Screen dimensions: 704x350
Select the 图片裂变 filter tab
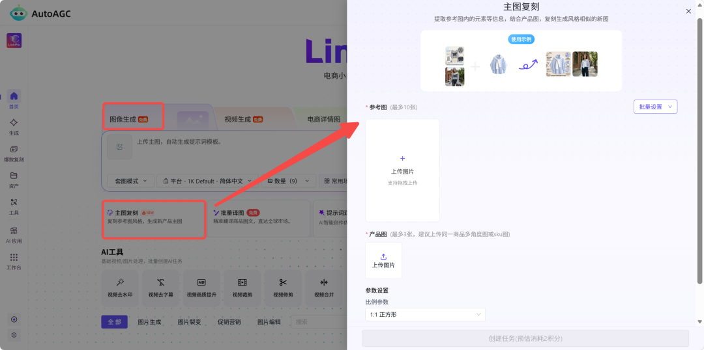(189, 322)
